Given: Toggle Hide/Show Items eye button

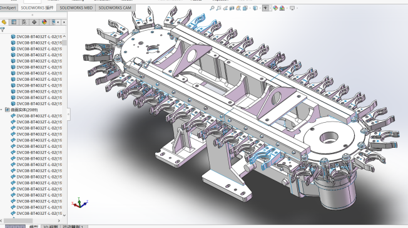Looking at the screenshot, I should point(265,8).
